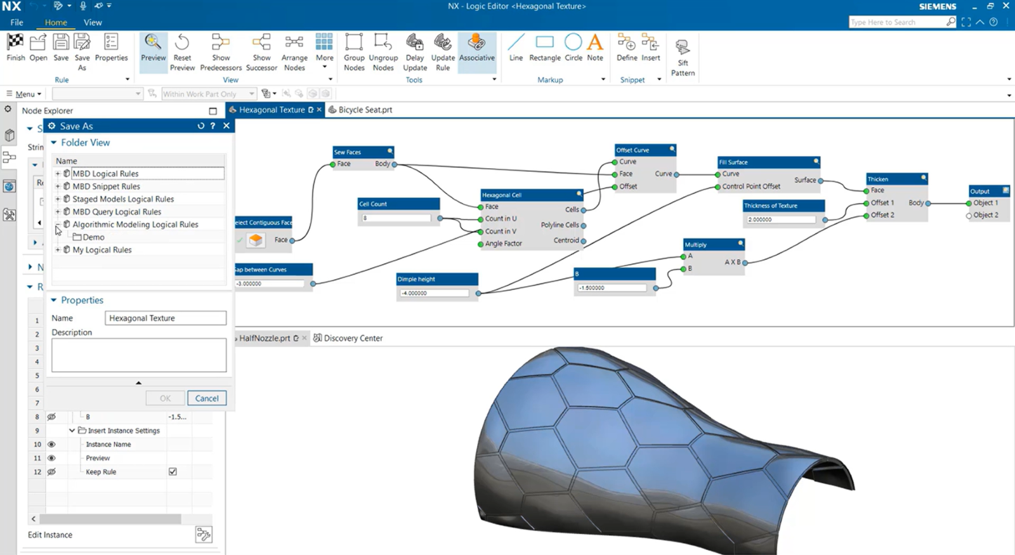Switch to the View ribbon tab

(x=93, y=22)
